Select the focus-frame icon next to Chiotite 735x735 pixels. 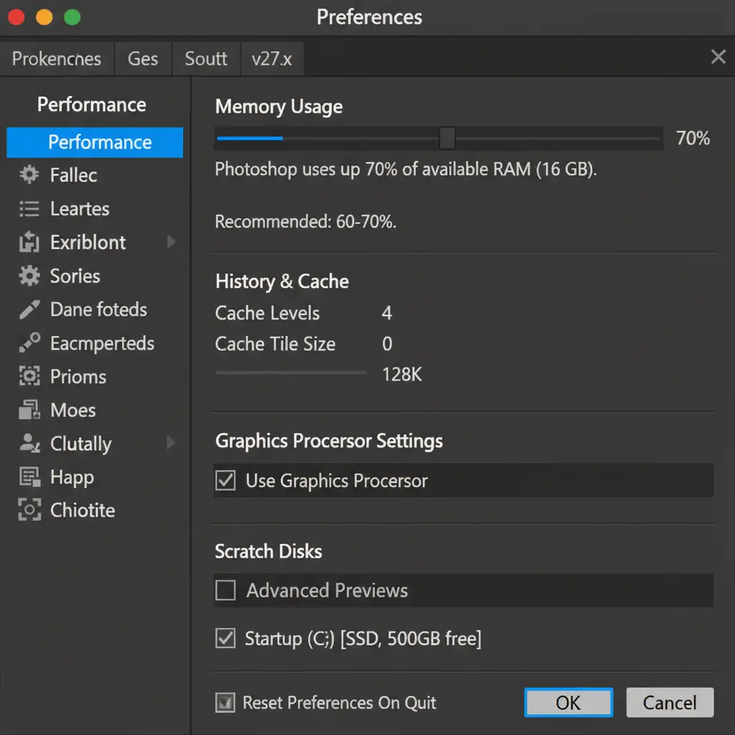tap(29, 510)
